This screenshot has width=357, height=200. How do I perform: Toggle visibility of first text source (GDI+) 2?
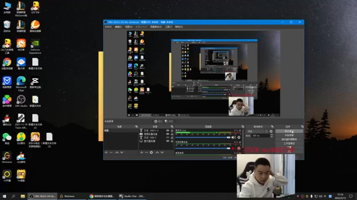(x=168, y=130)
